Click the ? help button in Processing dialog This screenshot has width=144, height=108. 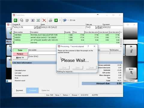pos(88,46)
